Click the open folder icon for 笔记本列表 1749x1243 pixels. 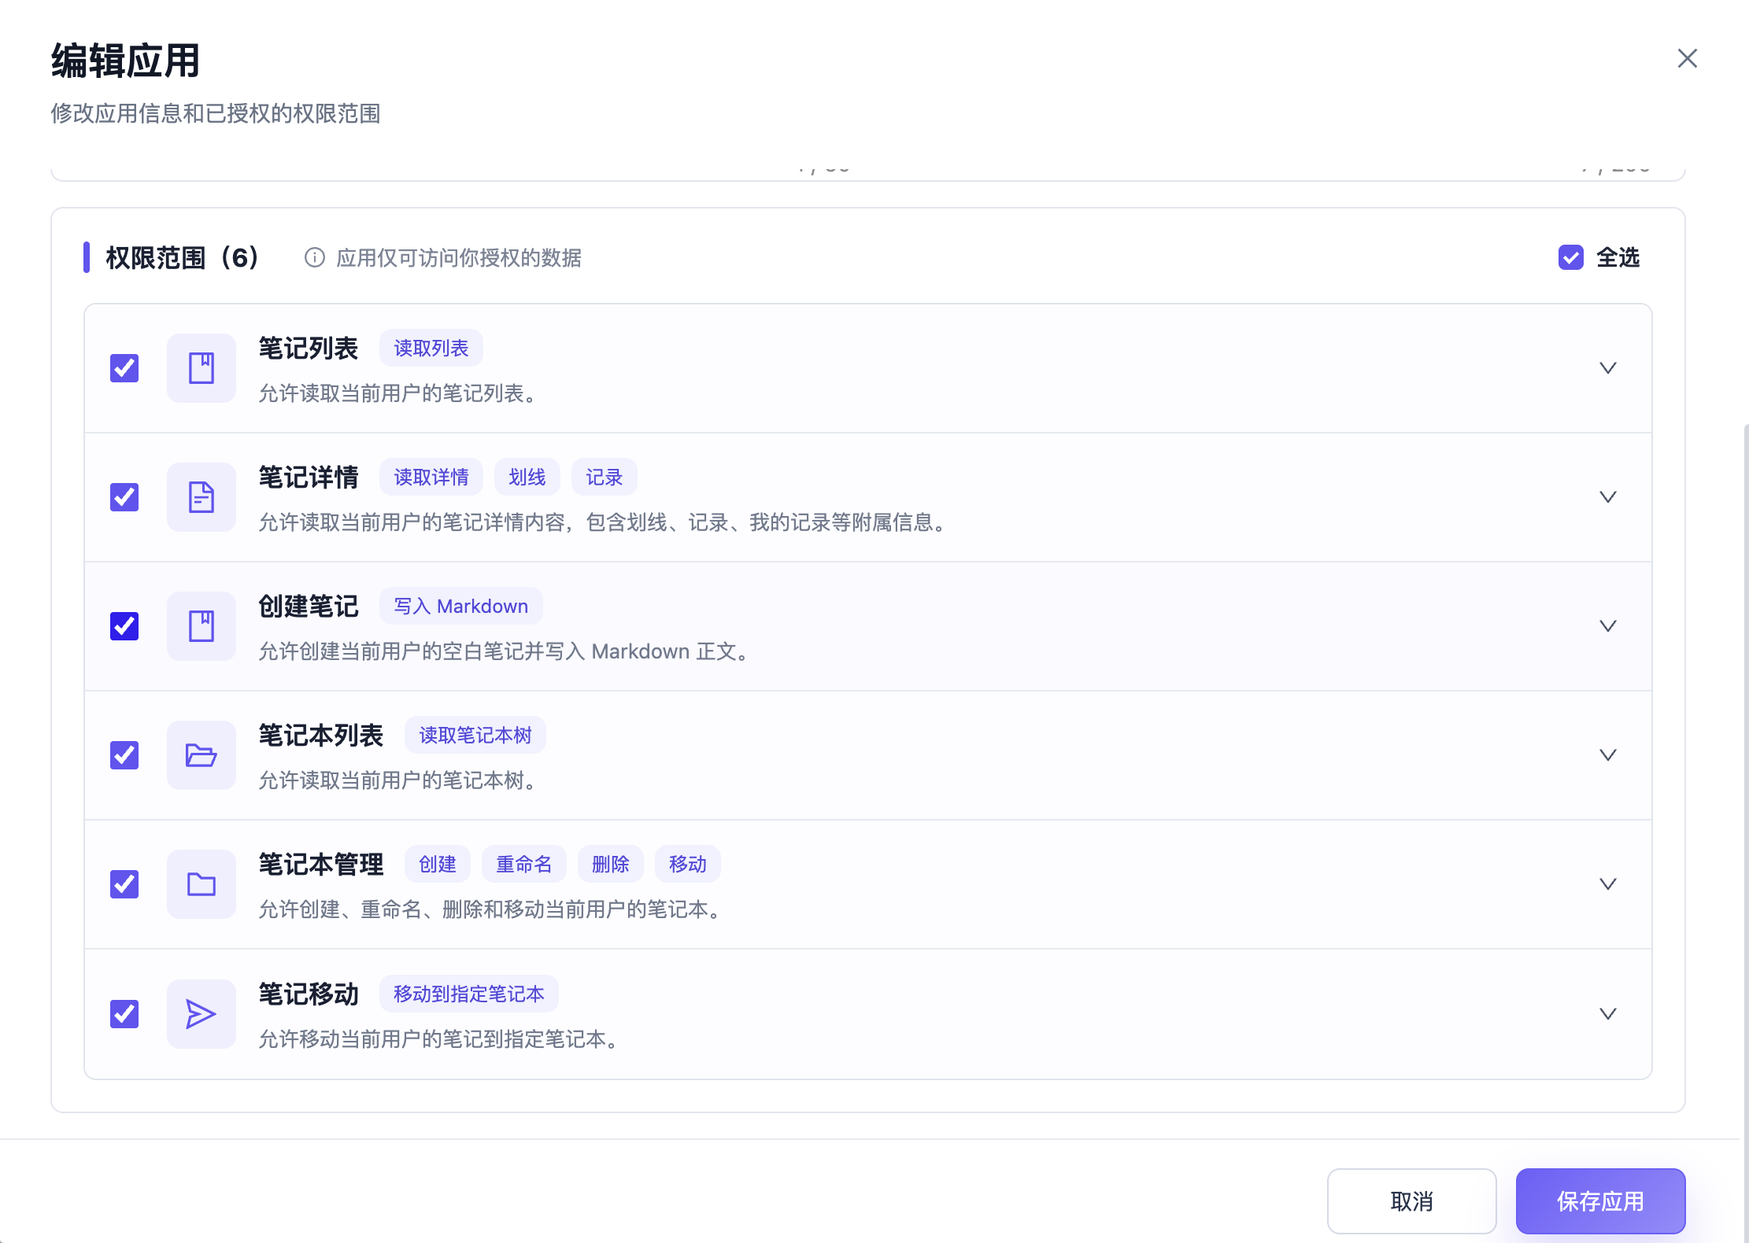coord(202,755)
